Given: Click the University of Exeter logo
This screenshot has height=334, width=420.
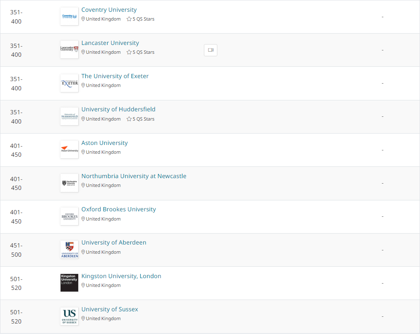Looking at the screenshot, I should [x=69, y=83].
